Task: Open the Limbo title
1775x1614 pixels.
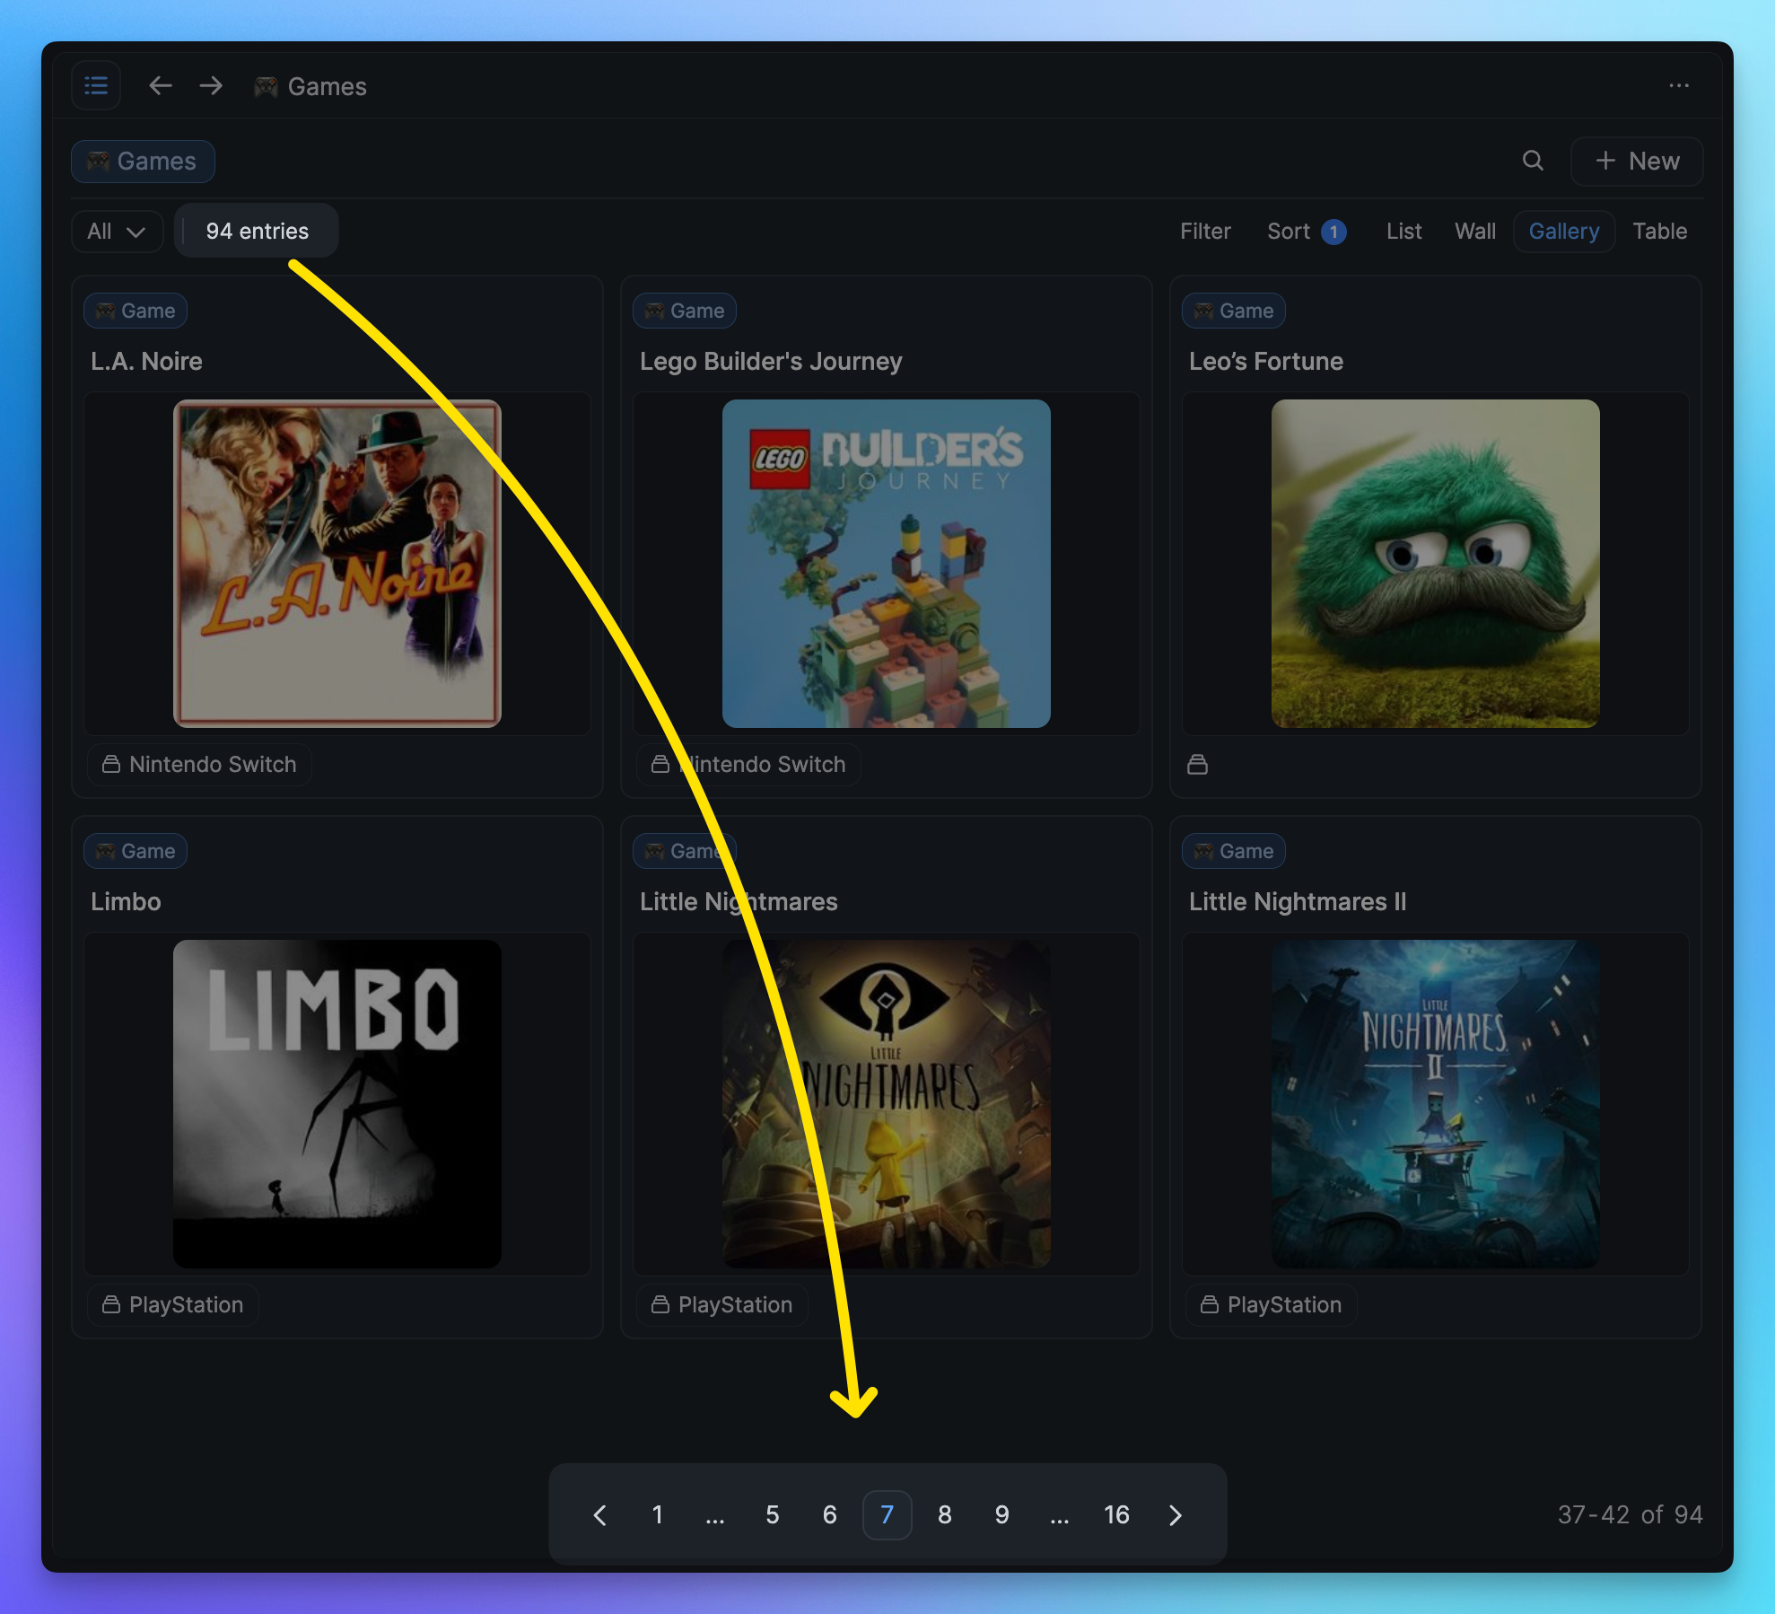Action: (126, 901)
